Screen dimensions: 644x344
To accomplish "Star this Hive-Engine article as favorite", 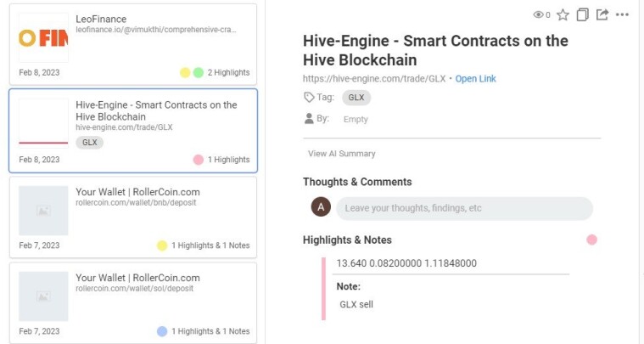I will tap(563, 14).
